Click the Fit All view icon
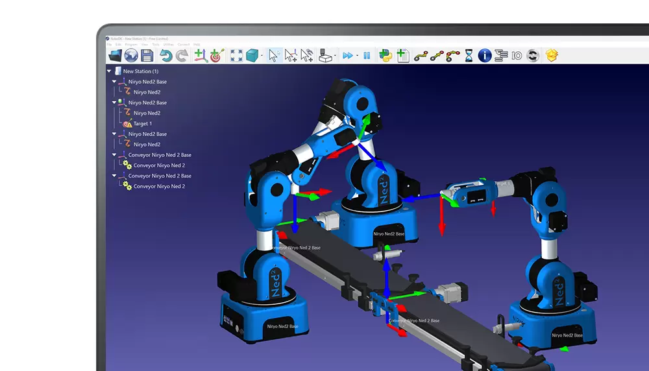 pyautogui.click(x=237, y=56)
